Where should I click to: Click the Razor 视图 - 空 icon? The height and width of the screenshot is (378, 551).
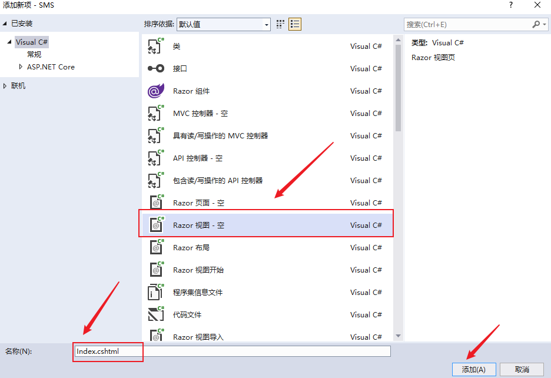pos(157,225)
